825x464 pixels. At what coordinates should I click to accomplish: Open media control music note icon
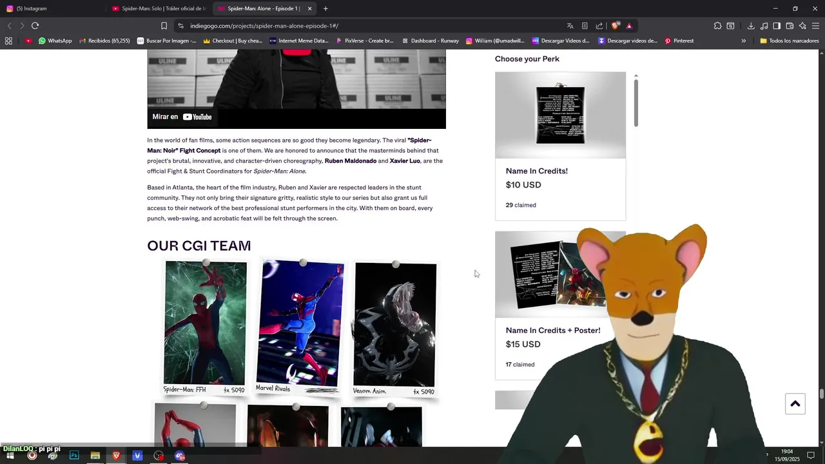[764, 26]
